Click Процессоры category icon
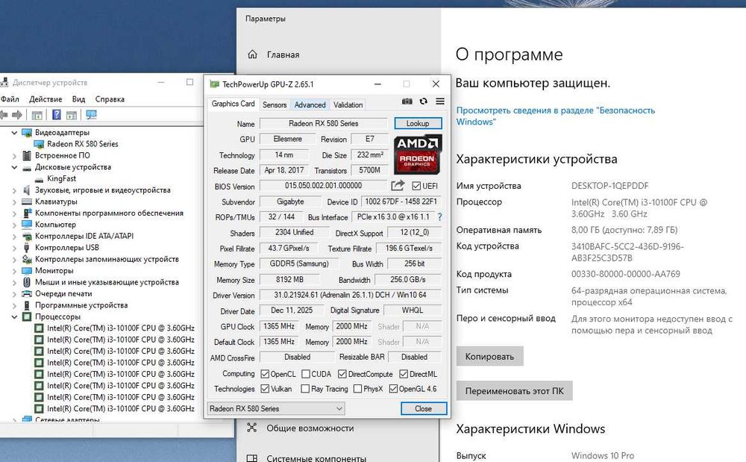The image size is (746, 462). [27, 317]
